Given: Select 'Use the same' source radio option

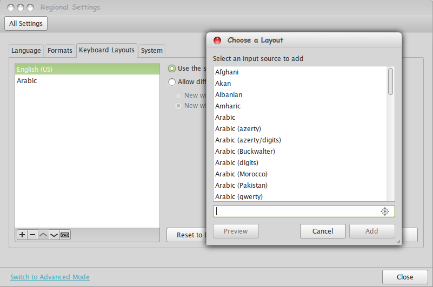Looking at the screenshot, I should (x=172, y=69).
